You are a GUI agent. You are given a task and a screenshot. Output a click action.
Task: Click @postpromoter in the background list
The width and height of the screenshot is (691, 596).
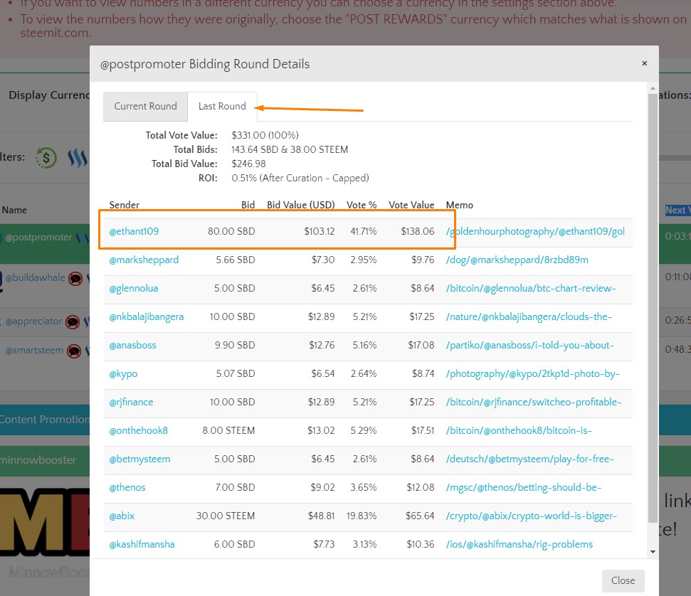click(38, 238)
